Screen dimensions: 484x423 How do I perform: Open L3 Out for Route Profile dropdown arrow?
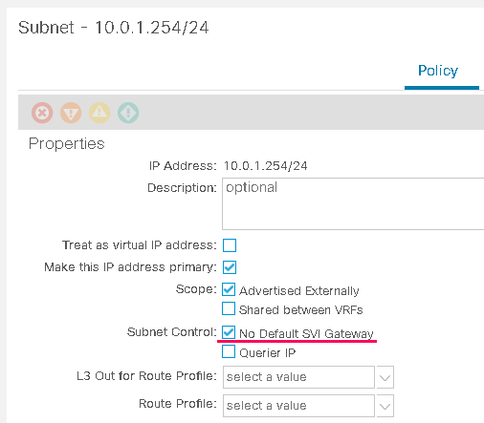pos(385,377)
